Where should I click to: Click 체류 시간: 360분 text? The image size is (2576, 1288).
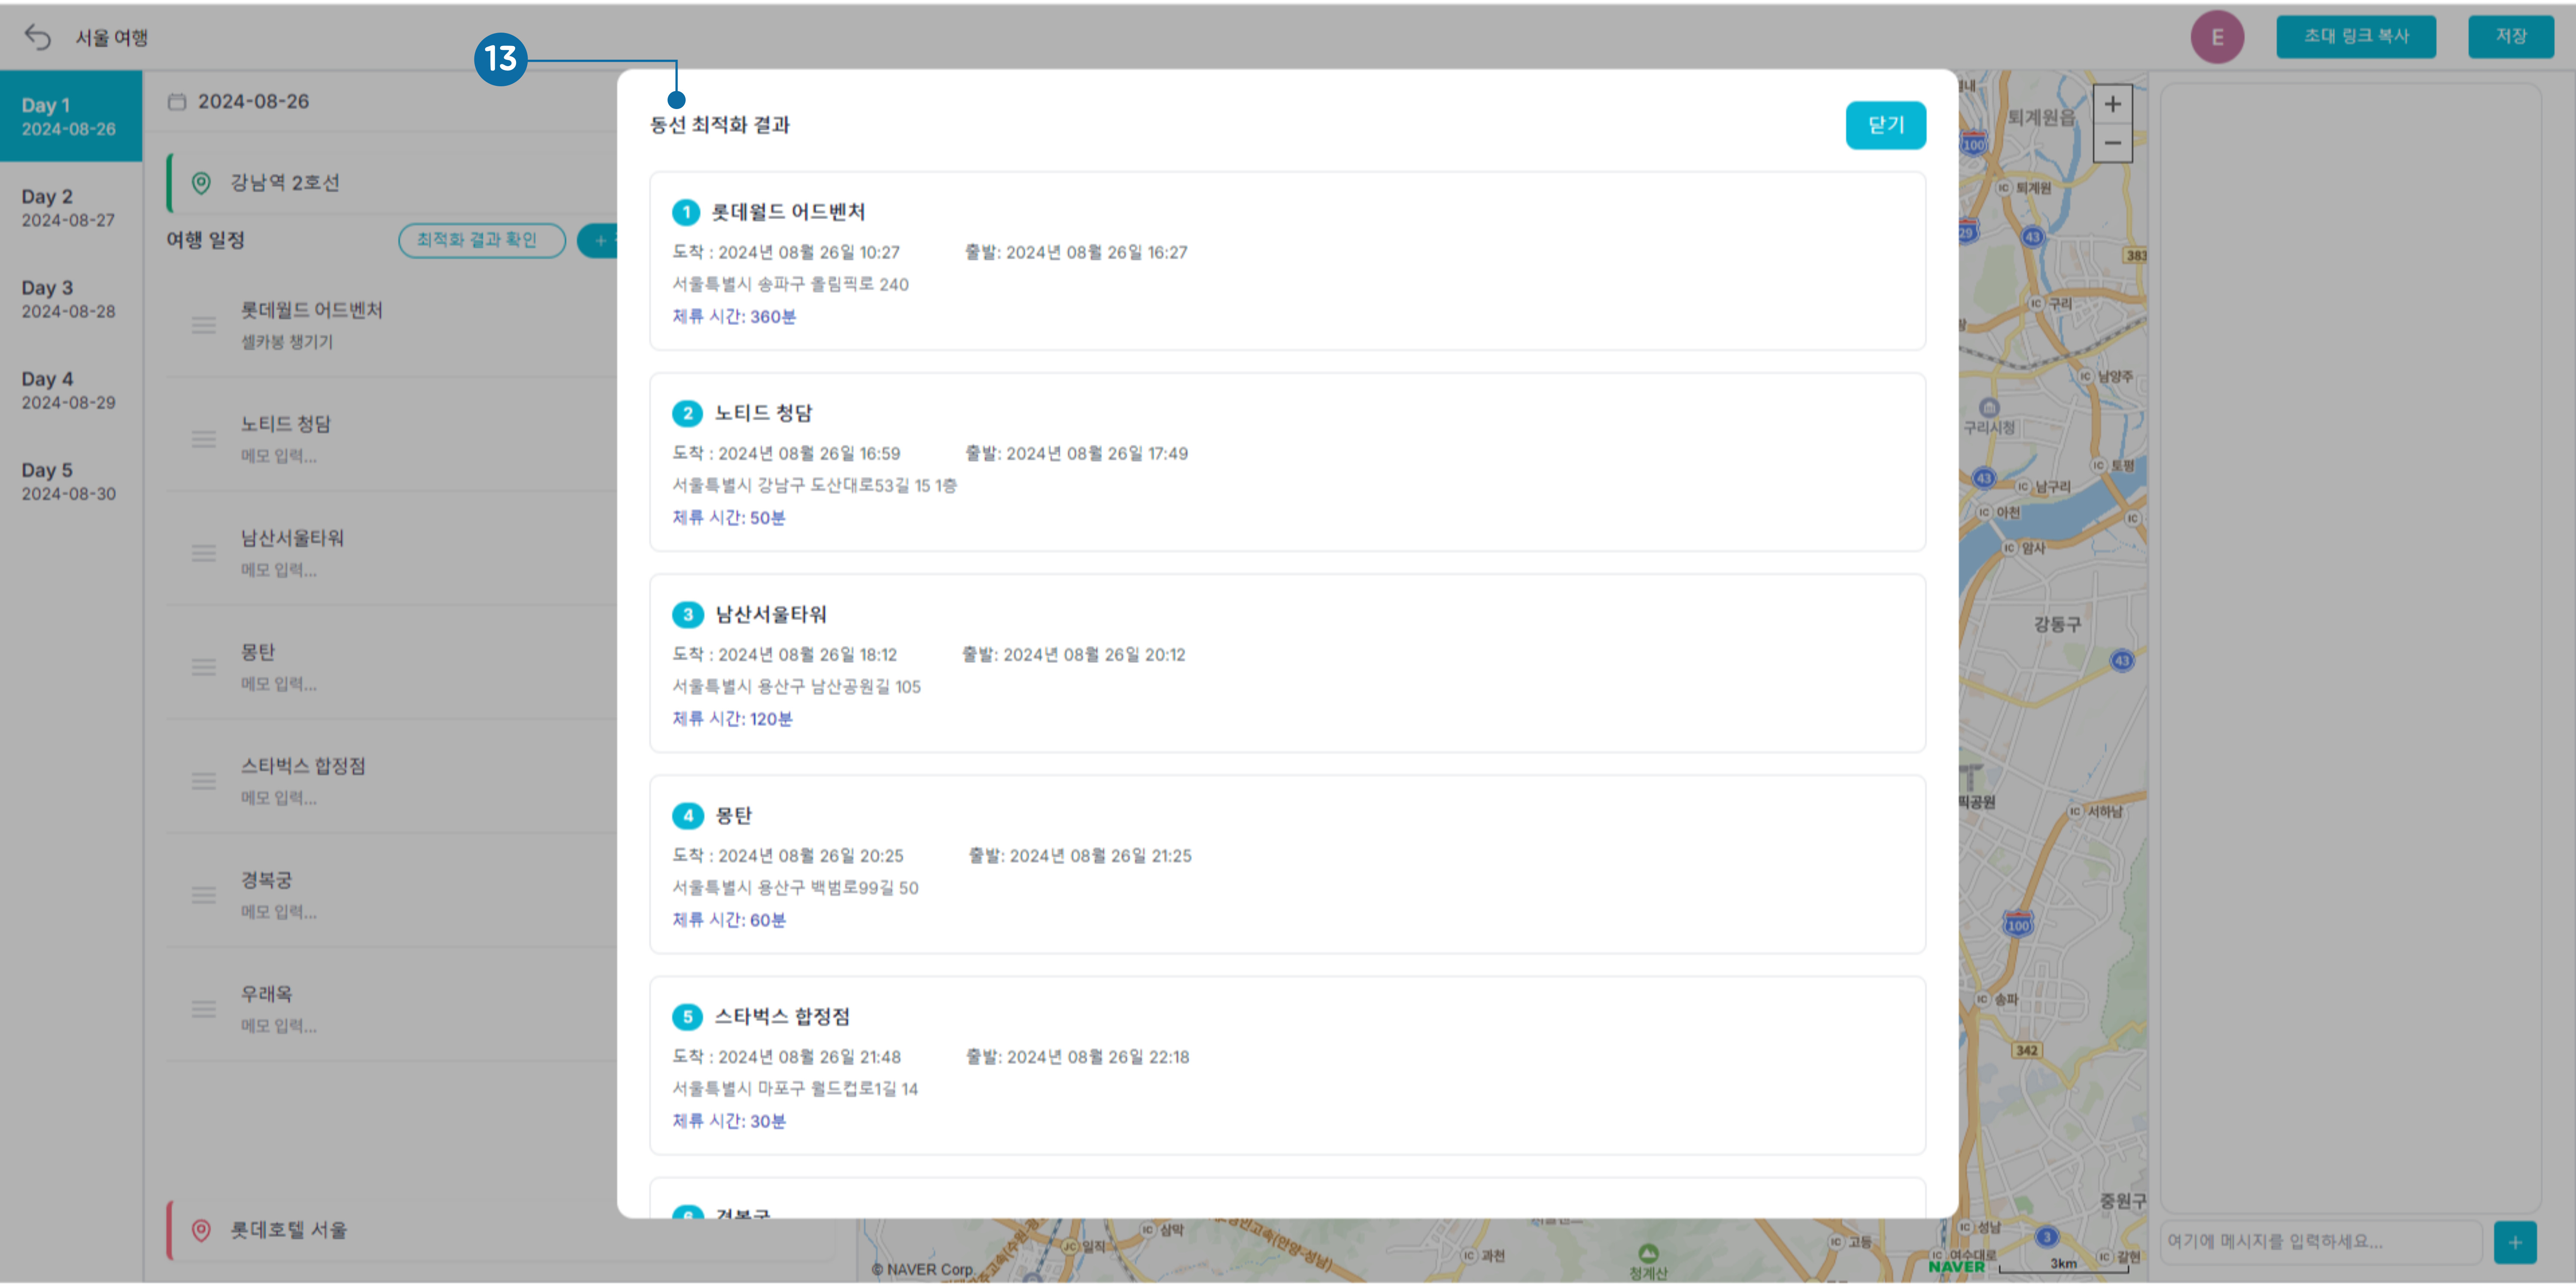(734, 316)
